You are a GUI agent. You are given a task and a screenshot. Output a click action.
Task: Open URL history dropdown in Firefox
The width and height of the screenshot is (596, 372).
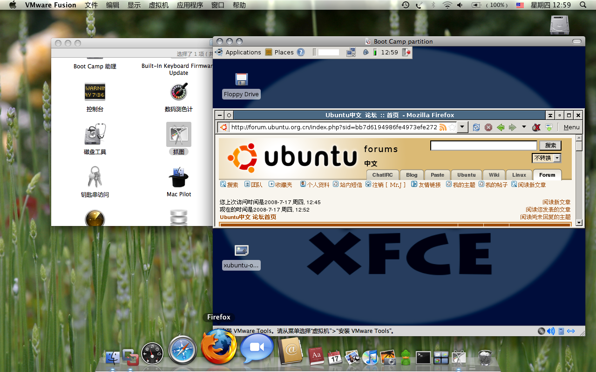point(462,127)
